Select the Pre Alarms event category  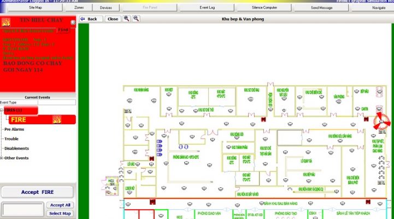[15, 129]
